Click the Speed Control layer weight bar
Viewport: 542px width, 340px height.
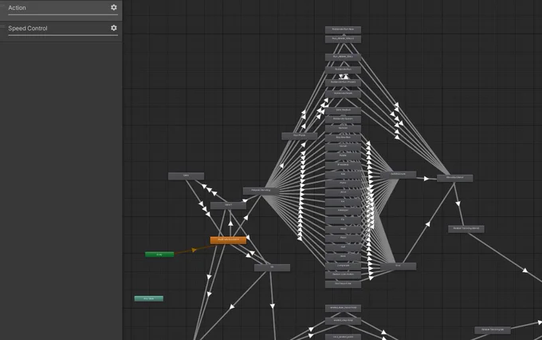point(63,35)
